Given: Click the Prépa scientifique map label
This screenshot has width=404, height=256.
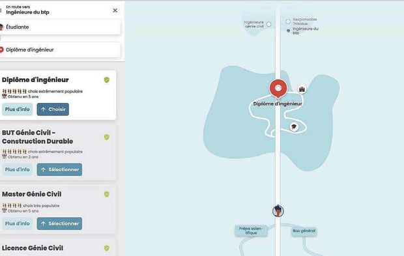Looking at the screenshot, I should coord(251,231).
